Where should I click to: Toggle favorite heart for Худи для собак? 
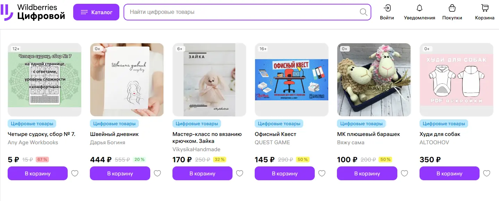coord(487,173)
